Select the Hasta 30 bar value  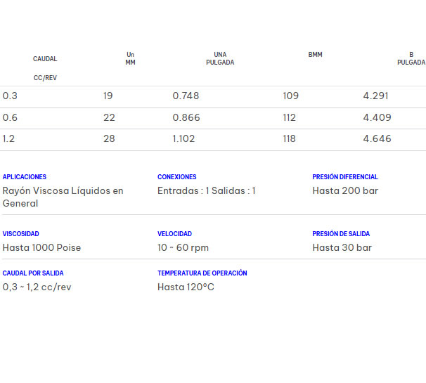[342, 248]
